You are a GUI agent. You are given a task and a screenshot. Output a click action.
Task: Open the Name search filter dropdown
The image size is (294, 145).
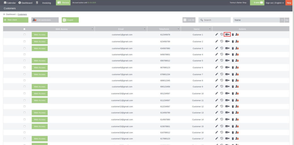point(282,20)
